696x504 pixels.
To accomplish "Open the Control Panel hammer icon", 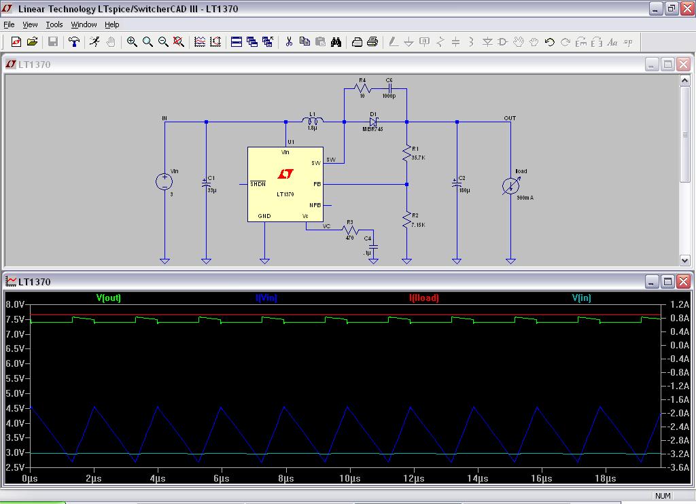I will (x=73, y=41).
